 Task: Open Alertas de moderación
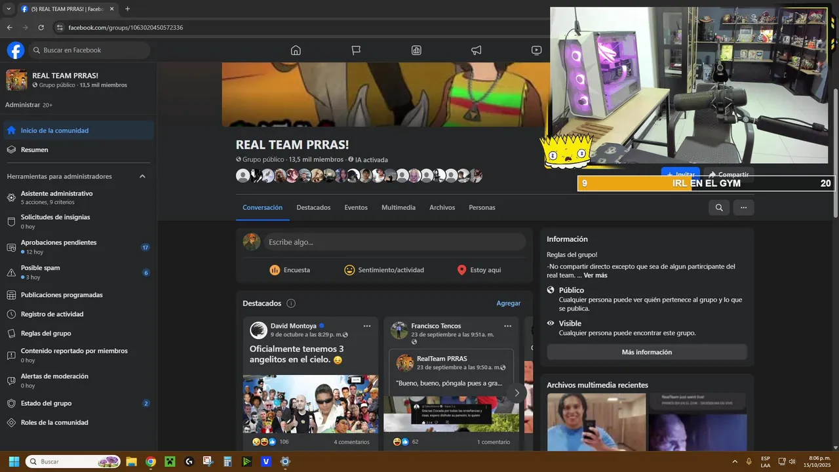pyautogui.click(x=79, y=380)
